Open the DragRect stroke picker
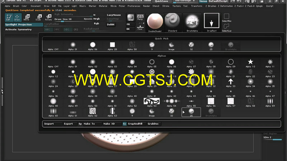The image size is (287, 161). click(212, 23)
